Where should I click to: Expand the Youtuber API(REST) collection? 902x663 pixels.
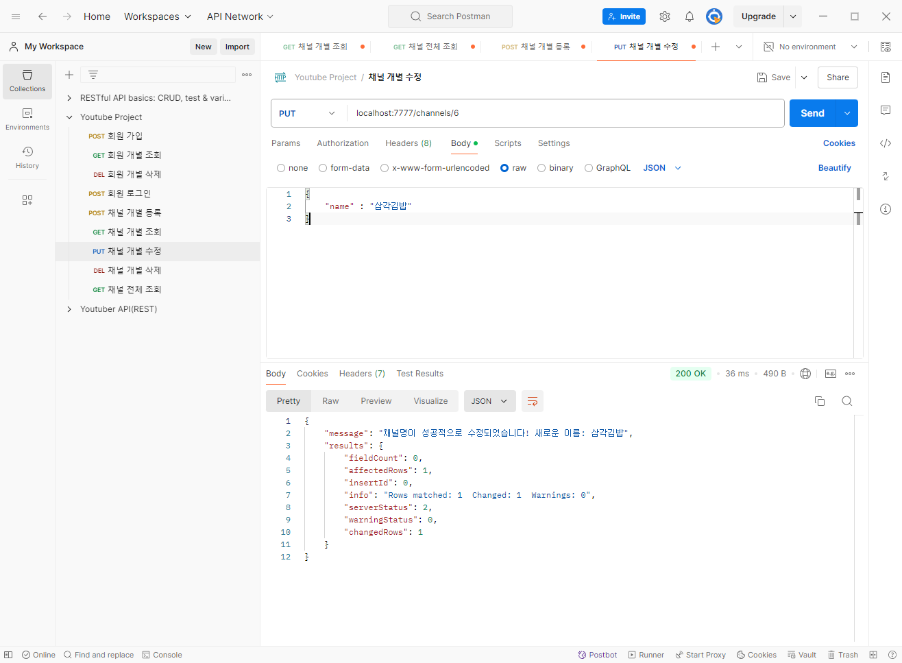[69, 309]
